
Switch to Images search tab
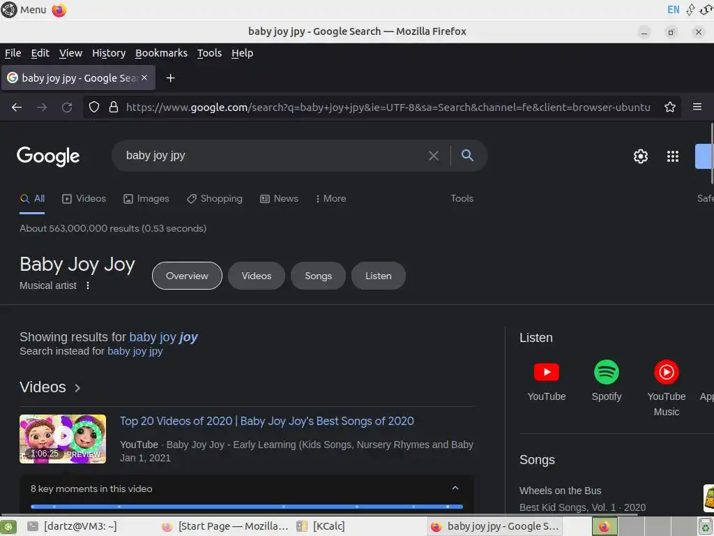(x=146, y=199)
